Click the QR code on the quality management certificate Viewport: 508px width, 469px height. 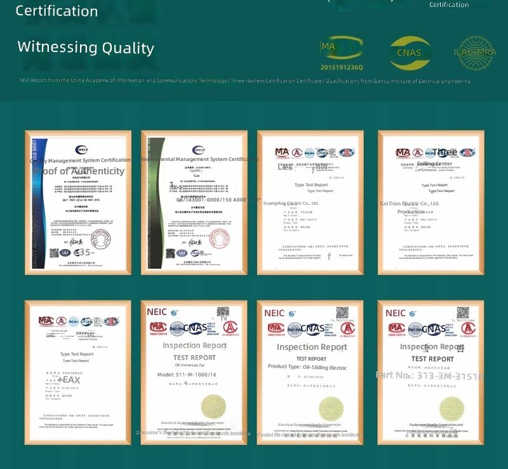[54, 253]
